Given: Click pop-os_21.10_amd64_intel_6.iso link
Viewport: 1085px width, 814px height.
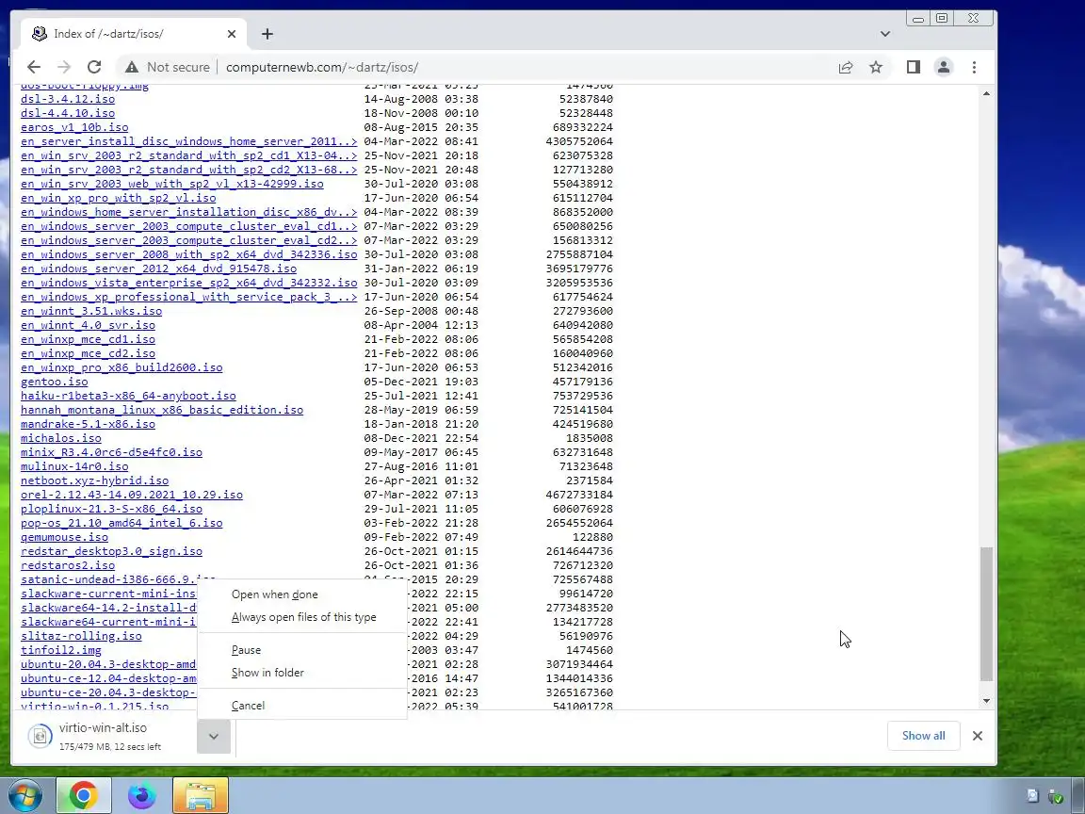Looking at the screenshot, I should tap(121, 523).
